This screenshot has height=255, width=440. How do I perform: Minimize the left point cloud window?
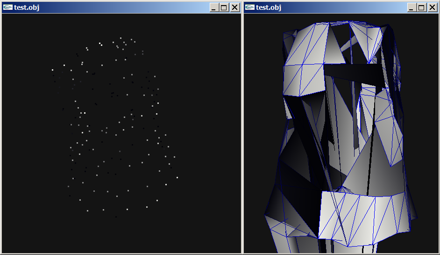pos(214,7)
